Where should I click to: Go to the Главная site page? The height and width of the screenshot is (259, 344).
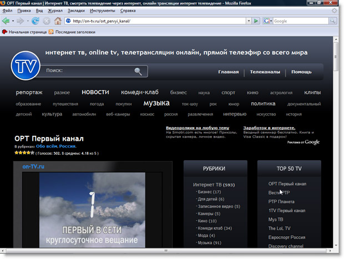coord(229,72)
